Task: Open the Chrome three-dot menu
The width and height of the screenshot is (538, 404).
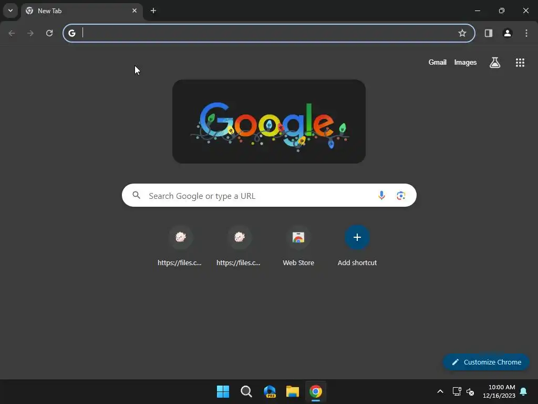Action: [526, 33]
